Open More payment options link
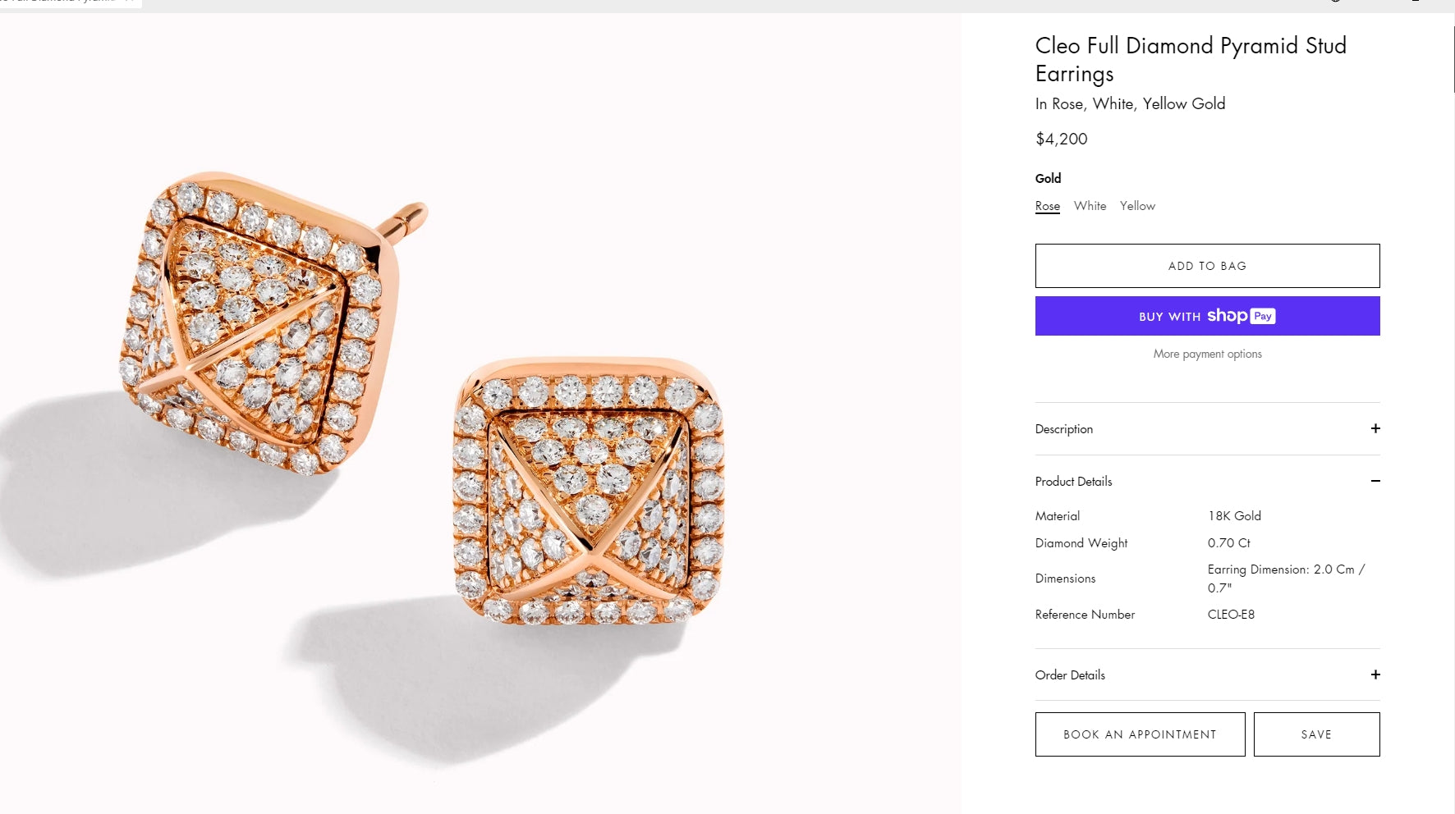 [1207, 354]
